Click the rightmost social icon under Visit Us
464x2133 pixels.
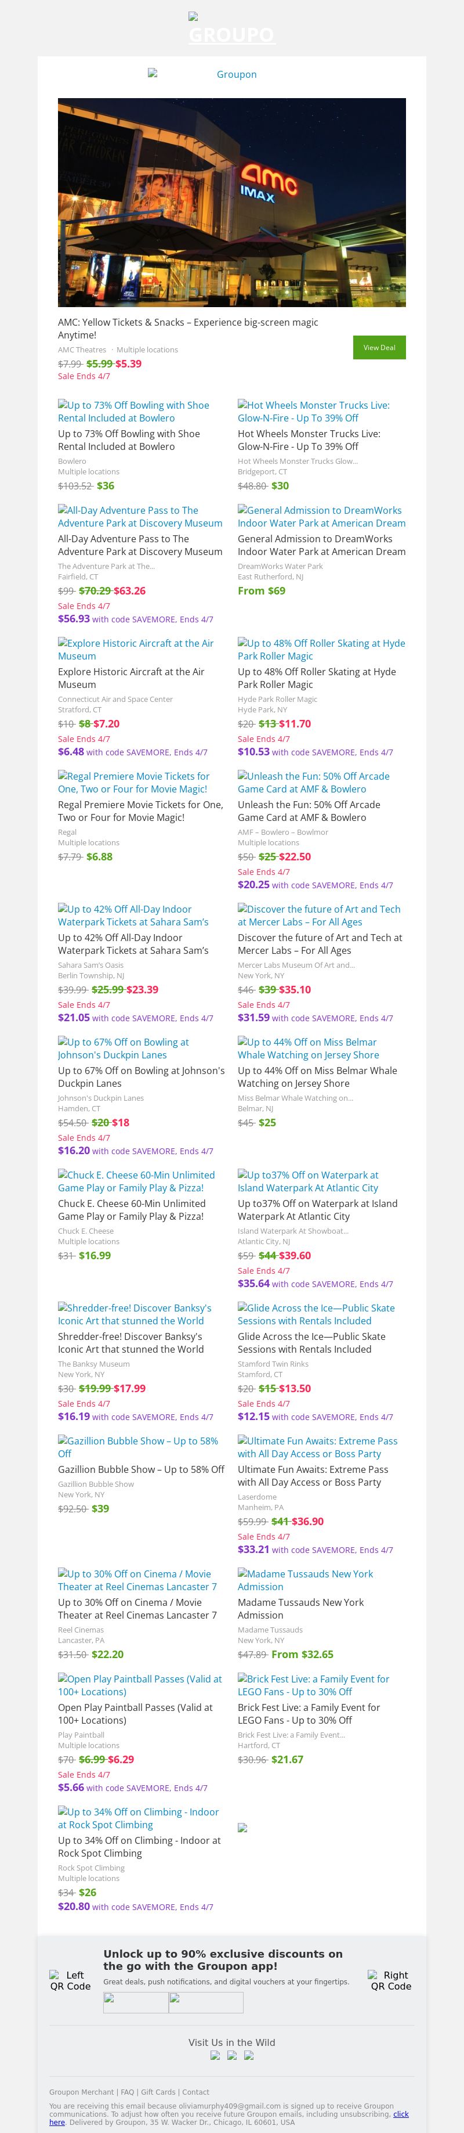(x=249, y=2055)
